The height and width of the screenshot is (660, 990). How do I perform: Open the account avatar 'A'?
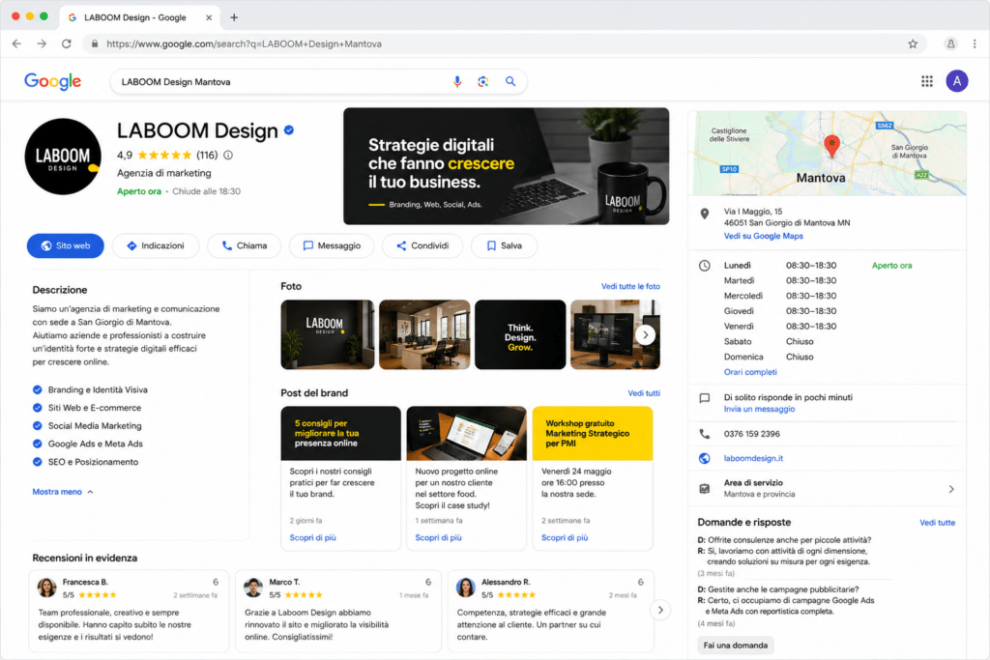click(956, 81)
